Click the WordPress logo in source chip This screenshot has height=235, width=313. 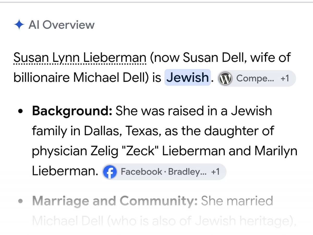225,78
